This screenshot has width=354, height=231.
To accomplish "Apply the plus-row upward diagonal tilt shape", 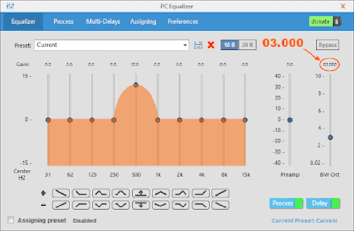I will pos(220,193).
